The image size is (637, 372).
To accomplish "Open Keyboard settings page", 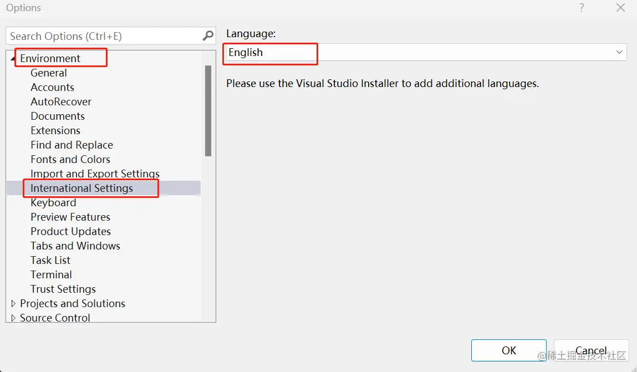I will pos(53,203).
